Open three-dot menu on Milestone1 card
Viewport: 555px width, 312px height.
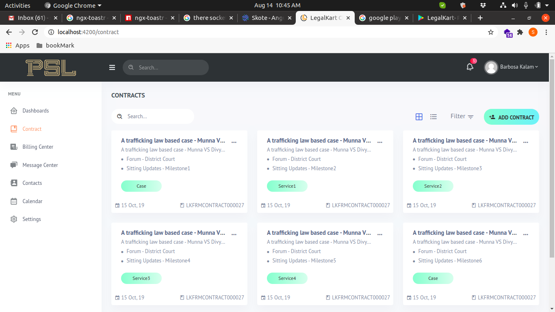pos(234,142)
